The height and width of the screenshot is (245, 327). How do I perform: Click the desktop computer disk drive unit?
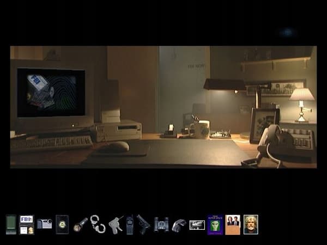(118, 131)
